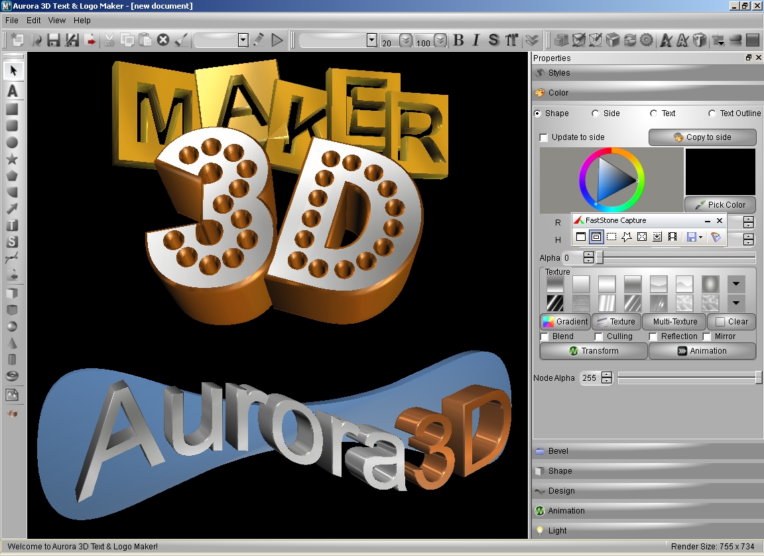The height and width of the screenshot is (556, 764).
Task: Choose the rounded rectangle shape tool
Action: click(12, 125)
